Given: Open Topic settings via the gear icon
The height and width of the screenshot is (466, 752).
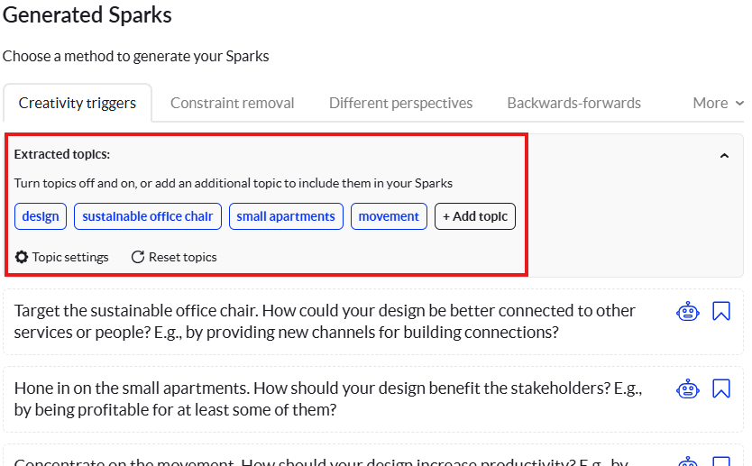Looking at the screenshot, I should (x=22, y=257).
